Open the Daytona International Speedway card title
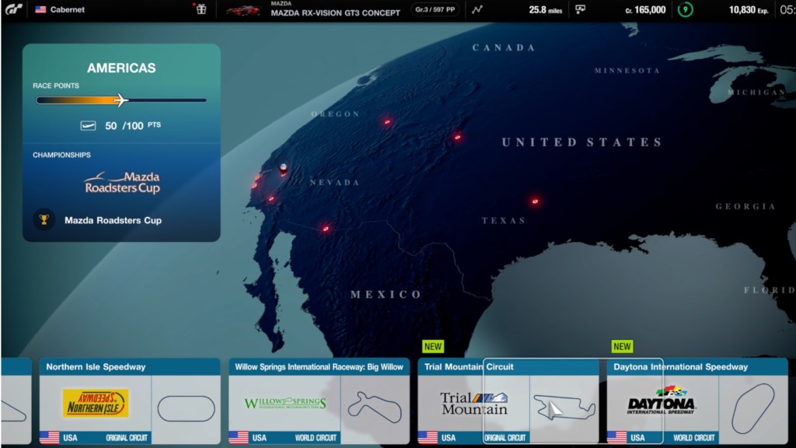Viewport: 796px width, 448px height. click(681, 367)
